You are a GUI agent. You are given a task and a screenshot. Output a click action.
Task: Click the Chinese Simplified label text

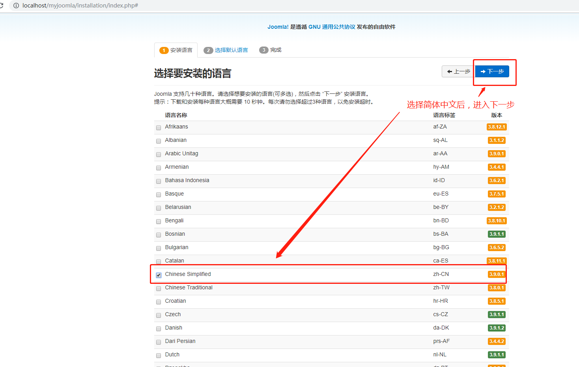188,274
